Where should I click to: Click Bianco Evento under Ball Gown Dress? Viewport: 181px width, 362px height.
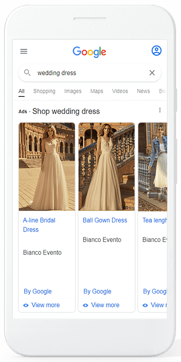(102, 240)
